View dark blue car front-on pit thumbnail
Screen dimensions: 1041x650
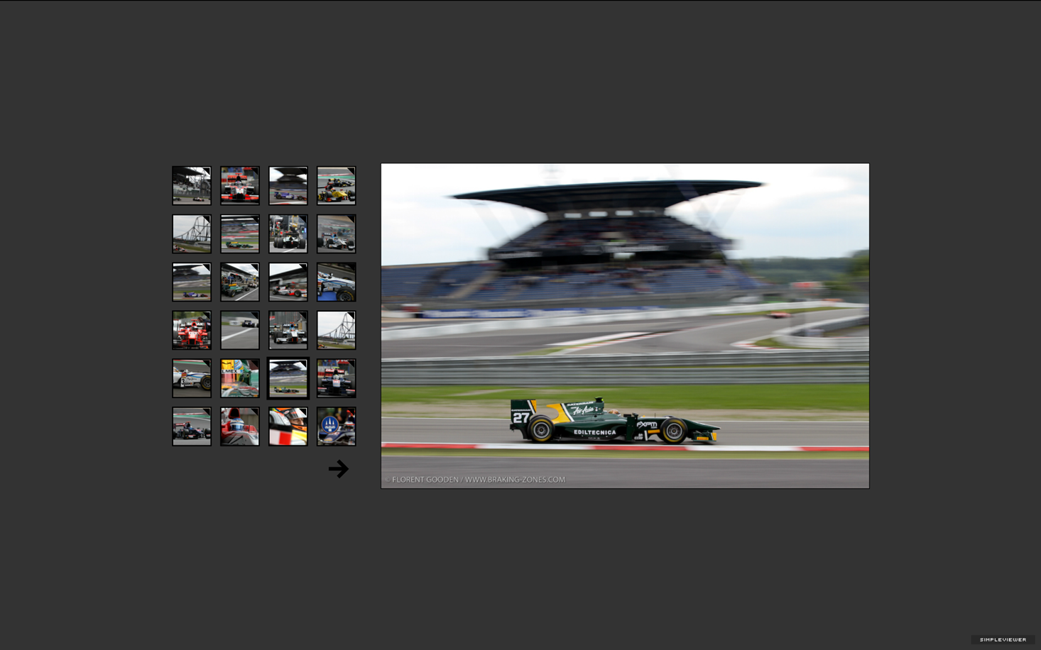tap(337, 378)
